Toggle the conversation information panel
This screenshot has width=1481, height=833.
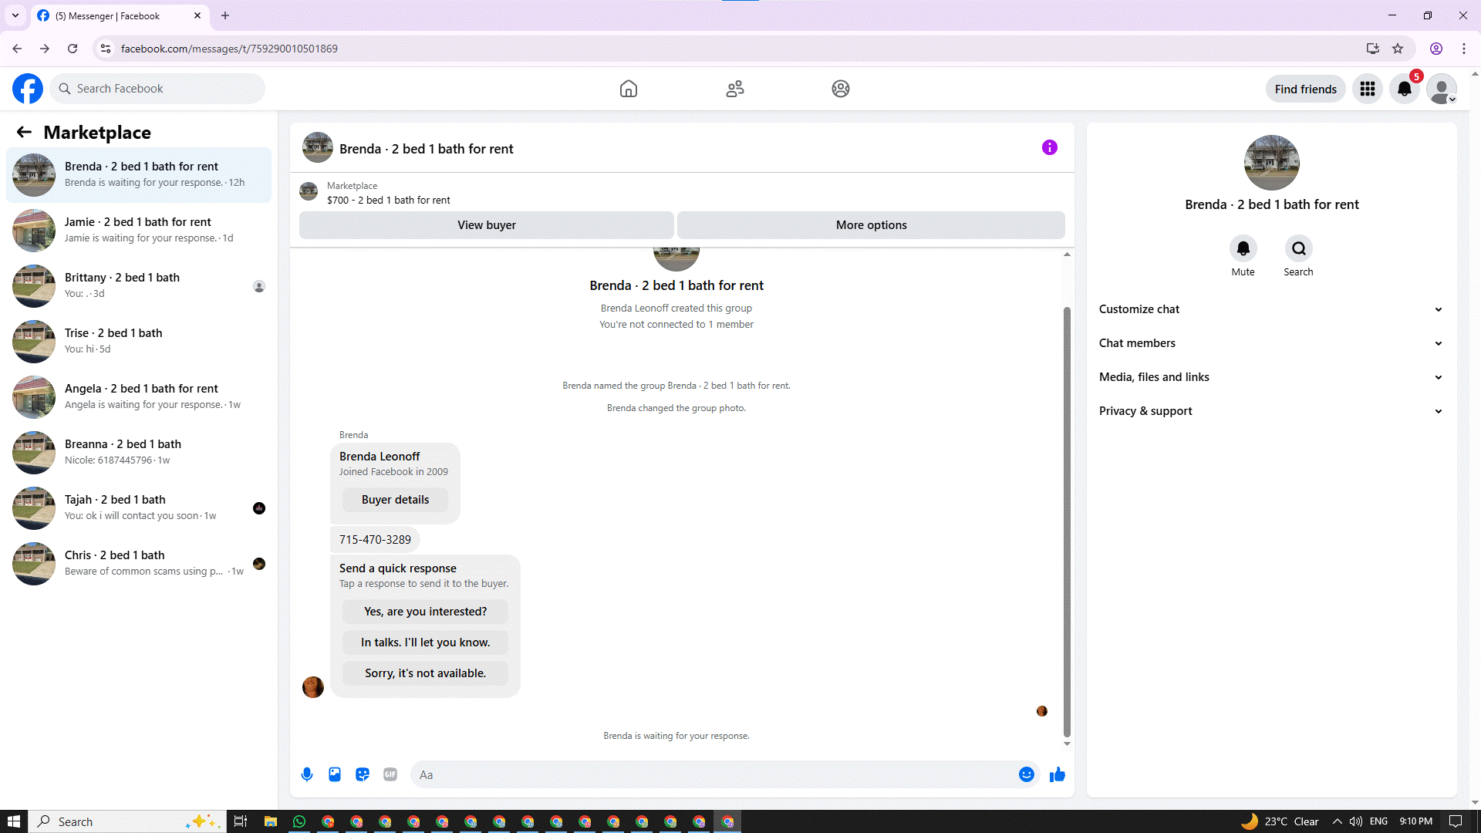1049,147
